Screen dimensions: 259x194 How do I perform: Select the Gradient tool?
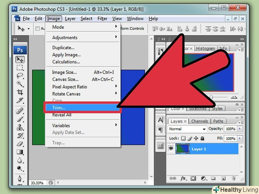pyautogui.click(x=20, y=152)
